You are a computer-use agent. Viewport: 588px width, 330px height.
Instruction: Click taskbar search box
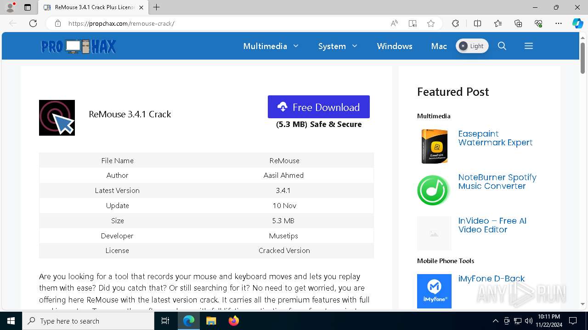[88, 321]
